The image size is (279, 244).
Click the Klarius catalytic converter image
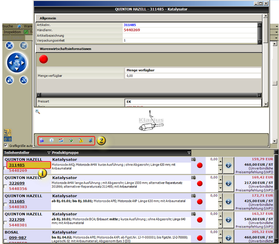(151, 121)
